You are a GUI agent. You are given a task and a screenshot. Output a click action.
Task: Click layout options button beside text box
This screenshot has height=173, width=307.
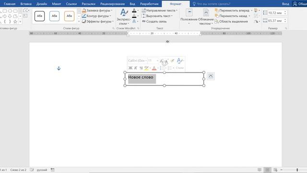[x=211, y=76]
